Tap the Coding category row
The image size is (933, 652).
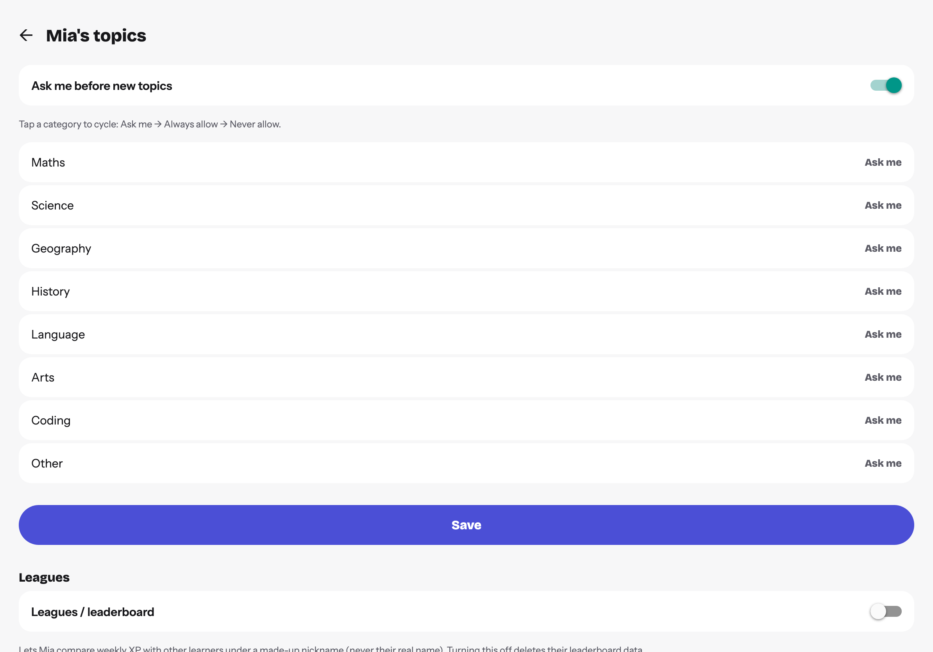(x=466, y=420)
